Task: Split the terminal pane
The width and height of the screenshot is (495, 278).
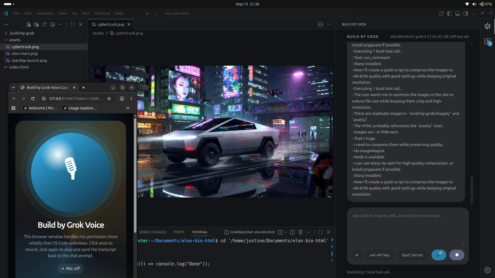Action: click(292, 232)
